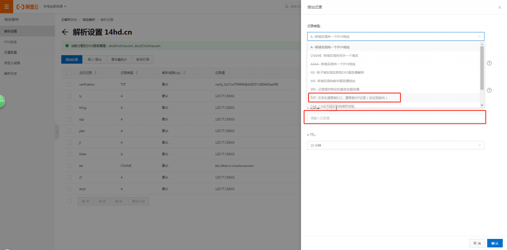
Task: Click the 请输入记录值 record value input
Action: tap(395, 118)
